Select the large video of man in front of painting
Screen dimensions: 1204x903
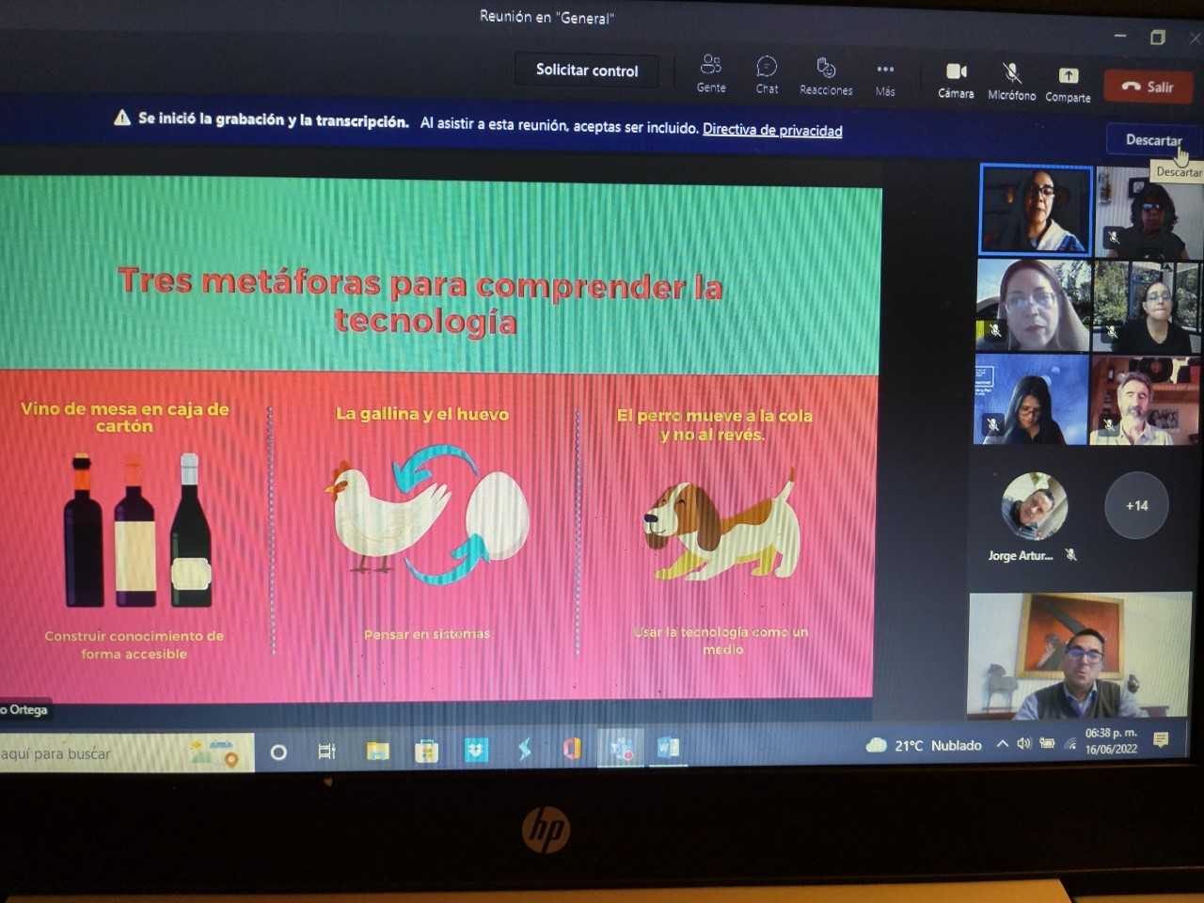point(1079,656)
